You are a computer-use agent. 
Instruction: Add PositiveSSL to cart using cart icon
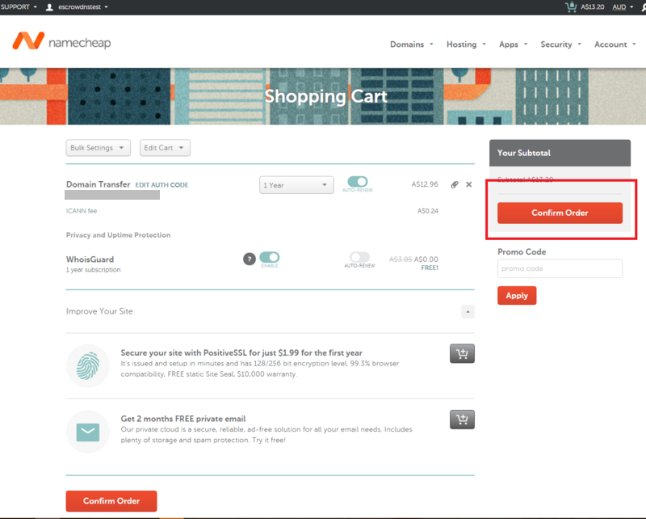tap(462, 353)
